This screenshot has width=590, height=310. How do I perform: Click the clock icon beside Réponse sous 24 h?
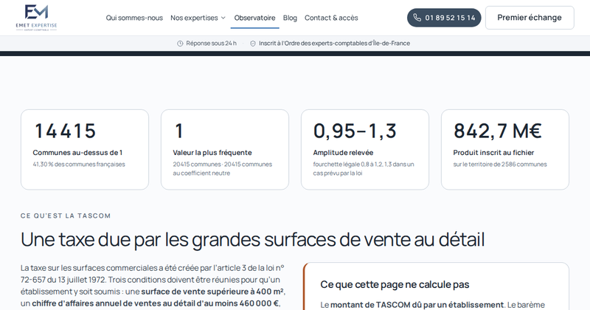(x=180, y=44)
